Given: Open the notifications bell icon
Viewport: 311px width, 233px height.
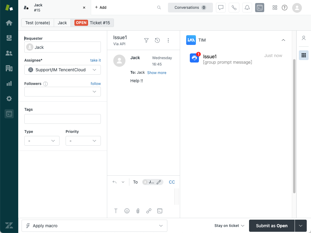Looking at the screenshot, I should [x=247, y=8].
